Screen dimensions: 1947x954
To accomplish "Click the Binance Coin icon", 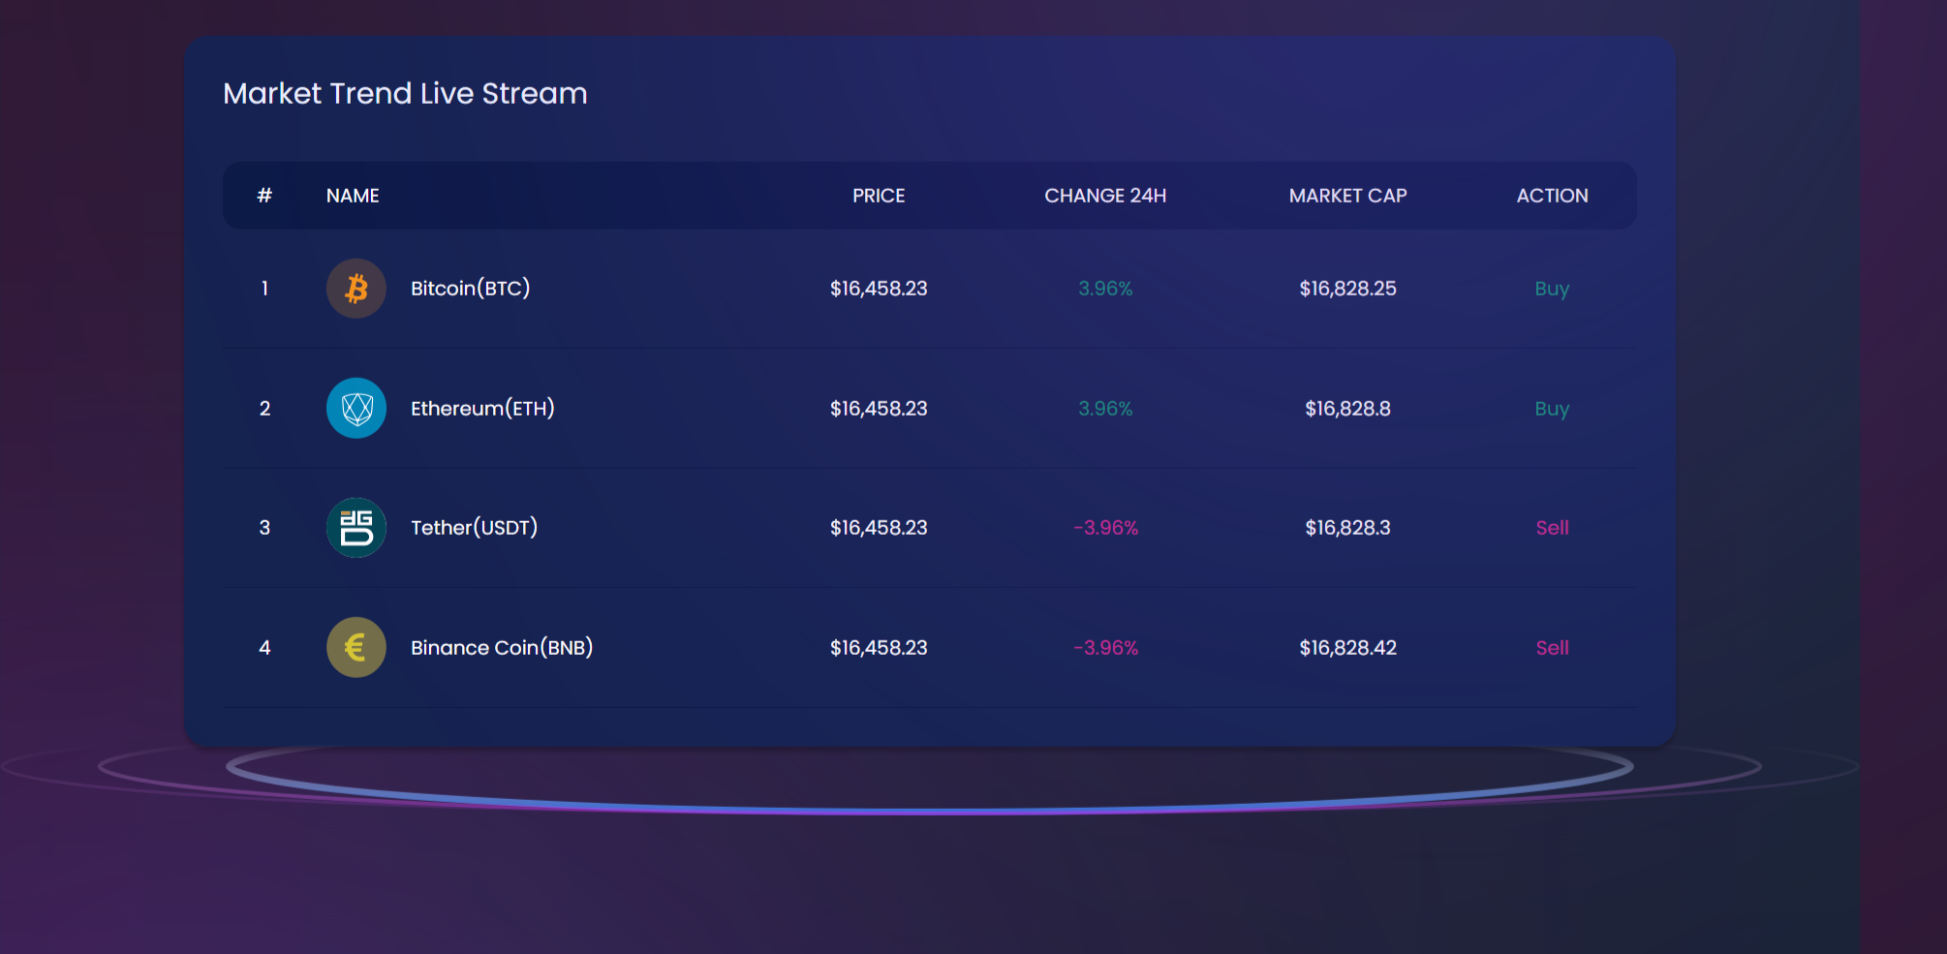I will point(355,647).
